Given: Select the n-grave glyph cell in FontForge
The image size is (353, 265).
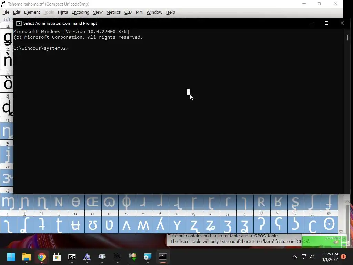Looking at the screenshot, I should pyautogui.click(x=7, y=60).
